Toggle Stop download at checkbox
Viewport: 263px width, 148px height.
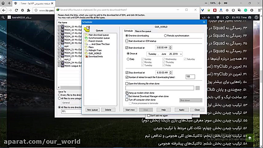click(127, 72)
